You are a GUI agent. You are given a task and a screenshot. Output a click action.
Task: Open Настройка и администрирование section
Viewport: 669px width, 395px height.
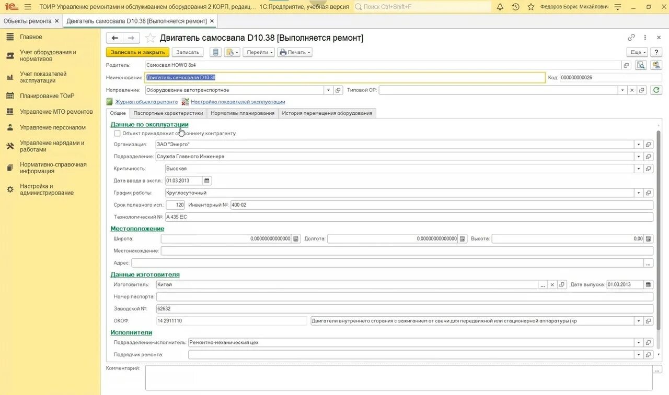pyautogui.click(x=47, y=189)
